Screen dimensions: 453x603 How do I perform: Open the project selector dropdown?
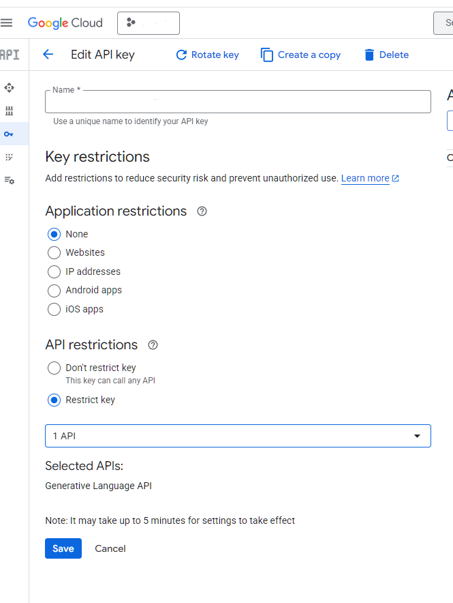pos(149,23)
